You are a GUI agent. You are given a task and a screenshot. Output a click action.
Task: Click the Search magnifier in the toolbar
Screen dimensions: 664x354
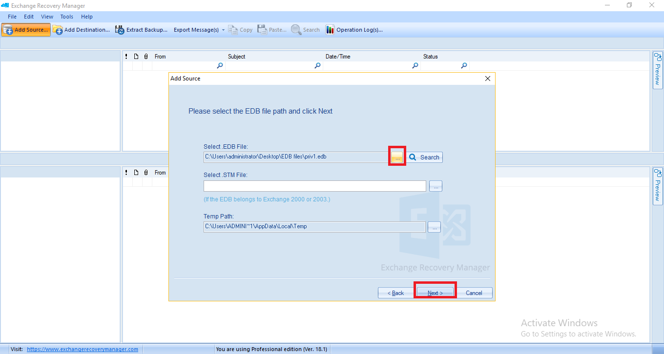pyautogui.click(x=296, y=30)
